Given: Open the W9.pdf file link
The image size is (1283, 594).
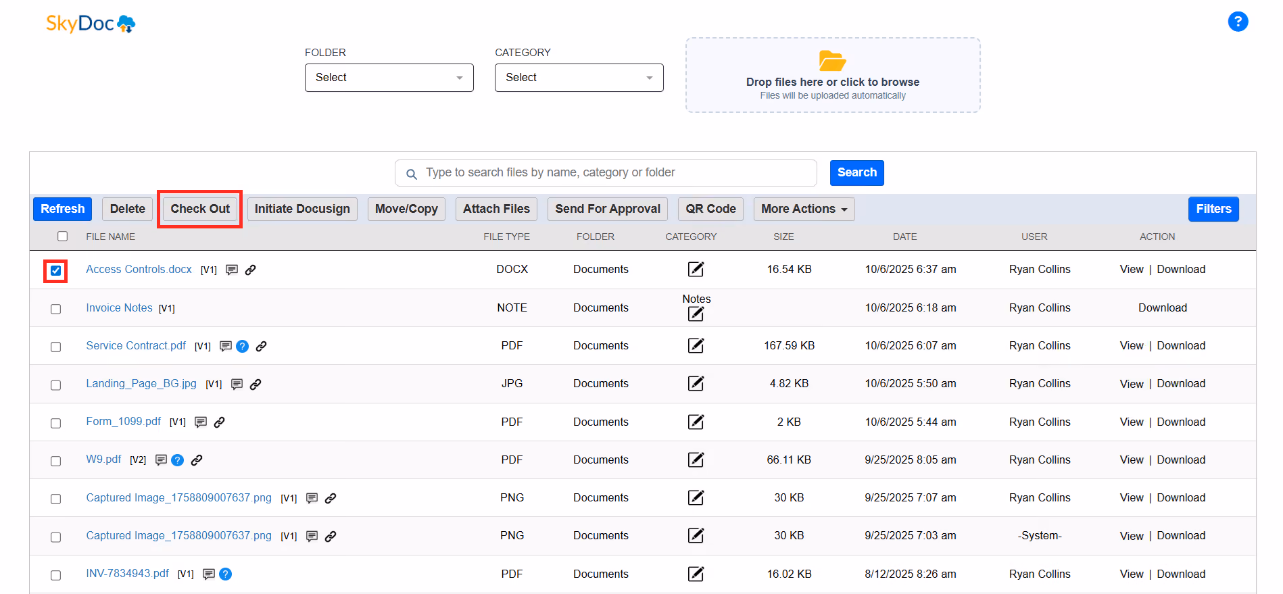Looking at the screenshot, I should (103, 459).
